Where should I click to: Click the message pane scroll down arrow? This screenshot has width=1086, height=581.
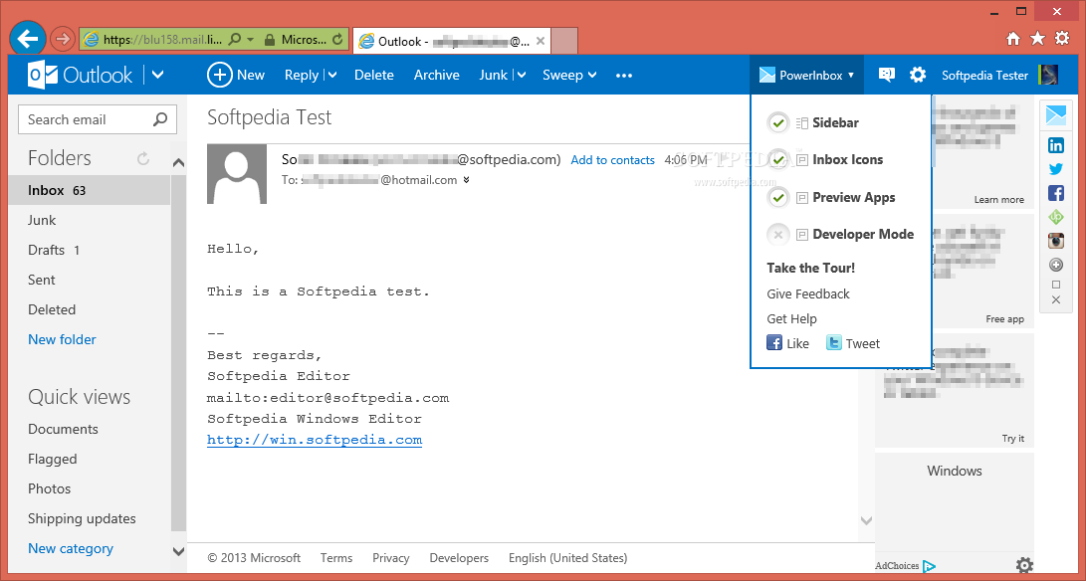click(866, 519)
